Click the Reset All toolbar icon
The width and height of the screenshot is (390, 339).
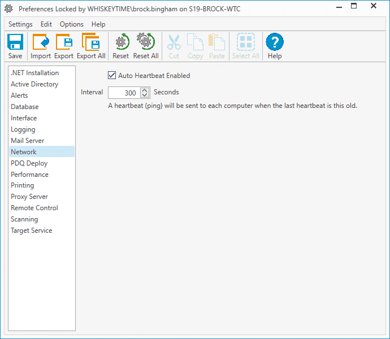pyautogui.click(x=146, y=41)
